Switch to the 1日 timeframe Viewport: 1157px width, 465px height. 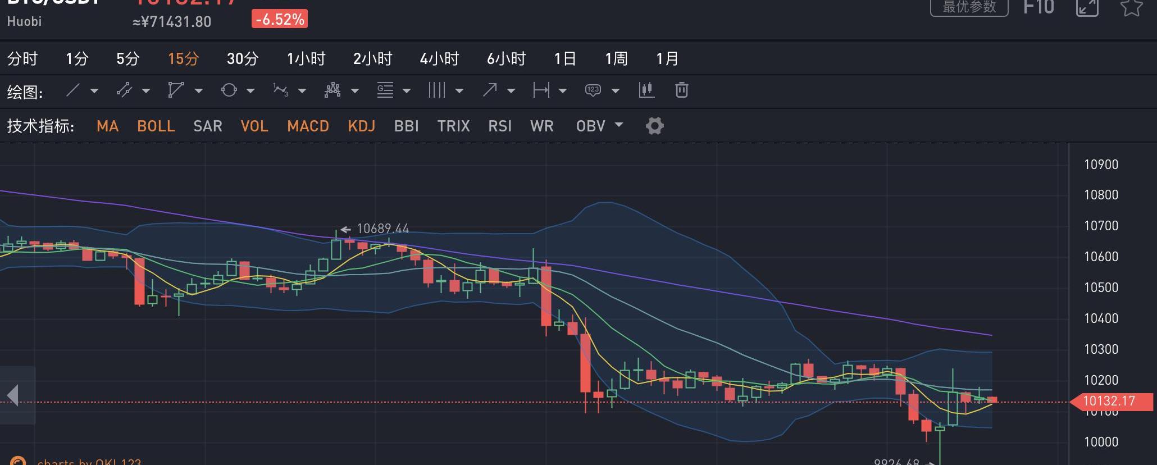(x=564, y=58)
